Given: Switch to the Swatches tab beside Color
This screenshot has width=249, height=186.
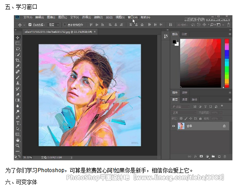Looking at the screenshot, I should [x=185, y=34].
